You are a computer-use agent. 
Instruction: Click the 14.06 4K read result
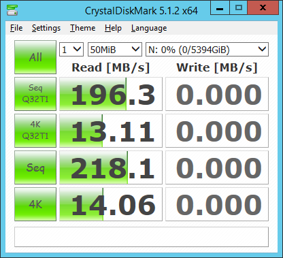pos(111,204)
